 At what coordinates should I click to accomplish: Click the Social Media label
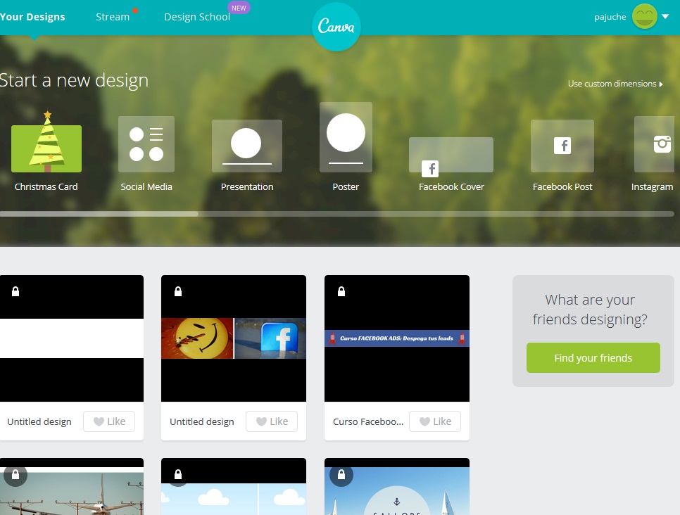point(146,187)
